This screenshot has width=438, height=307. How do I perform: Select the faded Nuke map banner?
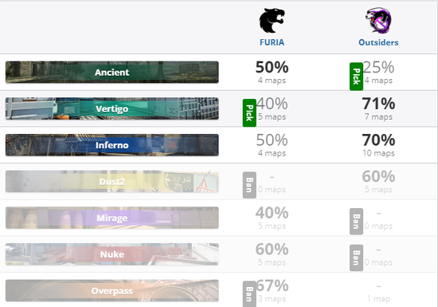tap(112, 254)
